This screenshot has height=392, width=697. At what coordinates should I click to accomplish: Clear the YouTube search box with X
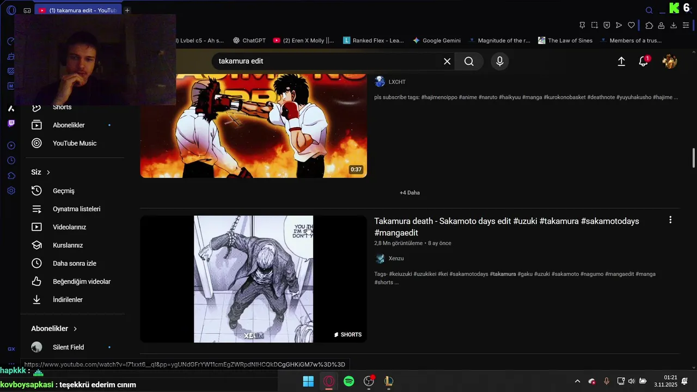(447, 62)
